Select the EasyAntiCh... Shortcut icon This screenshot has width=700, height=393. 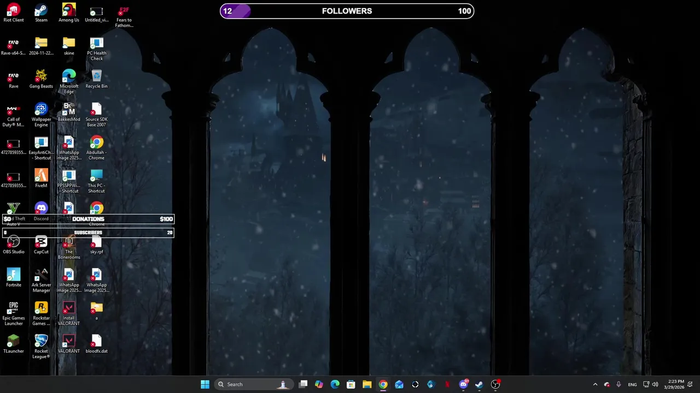[x=41, y=148]
